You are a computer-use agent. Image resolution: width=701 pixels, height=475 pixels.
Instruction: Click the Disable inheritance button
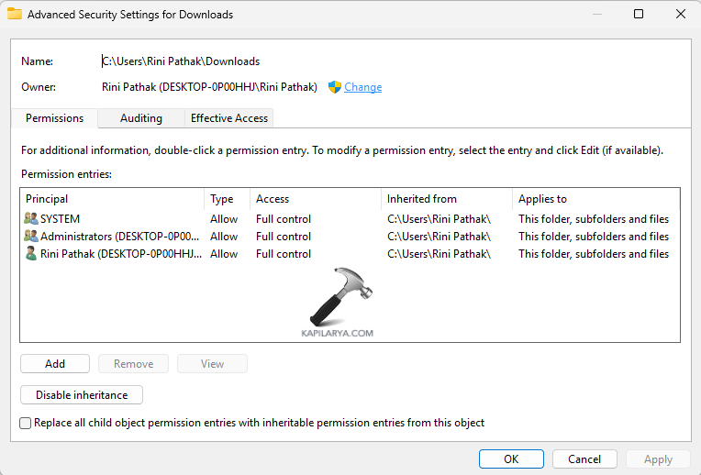click(82, 395)
